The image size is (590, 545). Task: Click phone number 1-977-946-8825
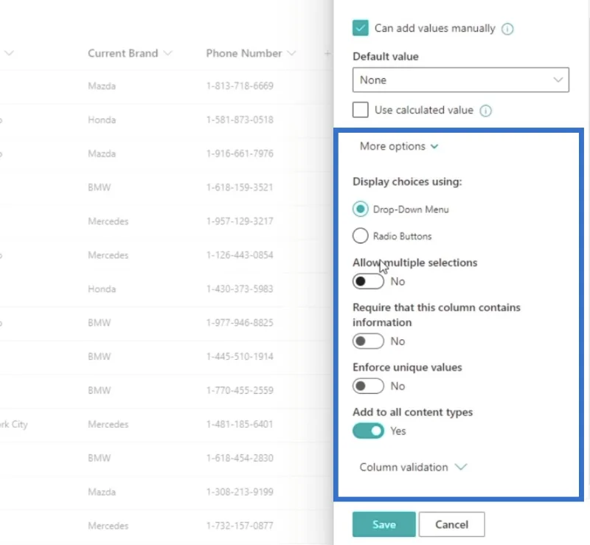pyautogui.click(x=240, y=323)
